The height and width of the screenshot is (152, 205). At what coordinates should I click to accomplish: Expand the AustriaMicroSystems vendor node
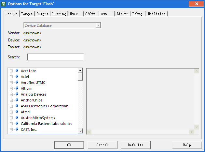coord(11,118)
